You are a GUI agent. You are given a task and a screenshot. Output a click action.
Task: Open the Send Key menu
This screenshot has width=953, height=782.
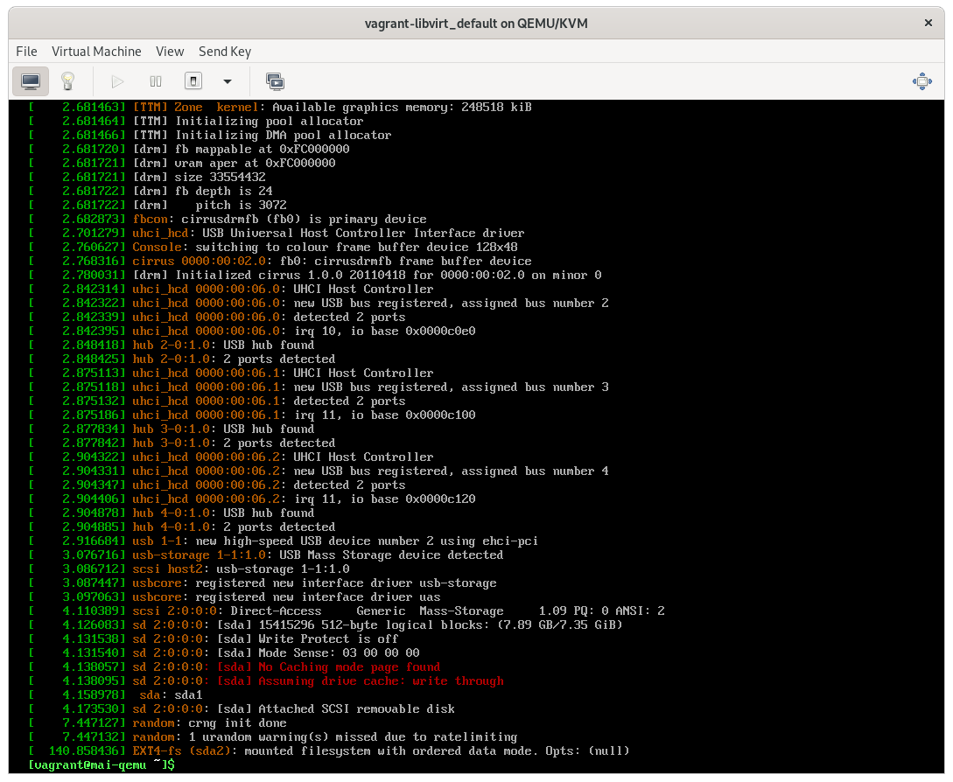tap(224, 52)
